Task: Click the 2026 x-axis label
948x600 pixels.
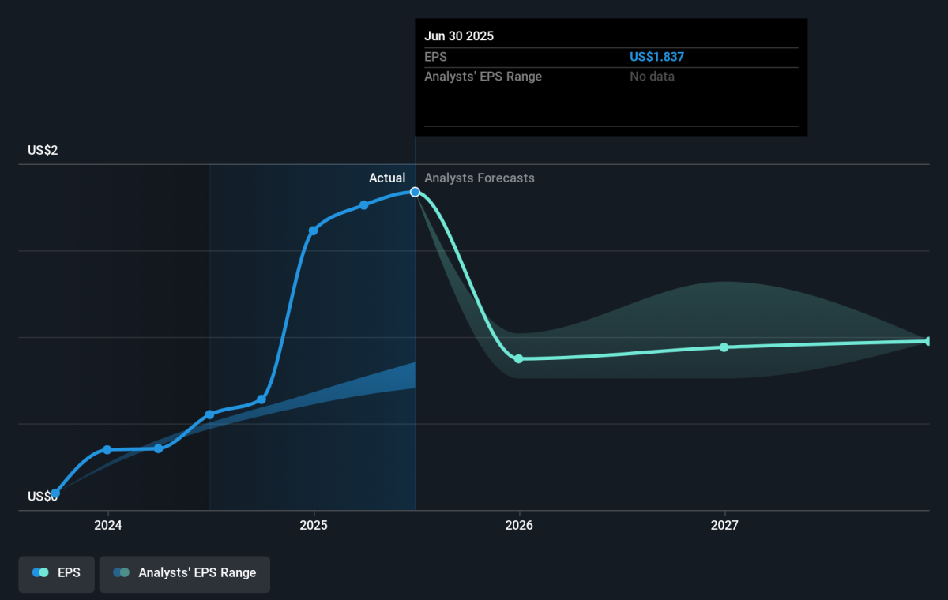Action: [519, 526]
